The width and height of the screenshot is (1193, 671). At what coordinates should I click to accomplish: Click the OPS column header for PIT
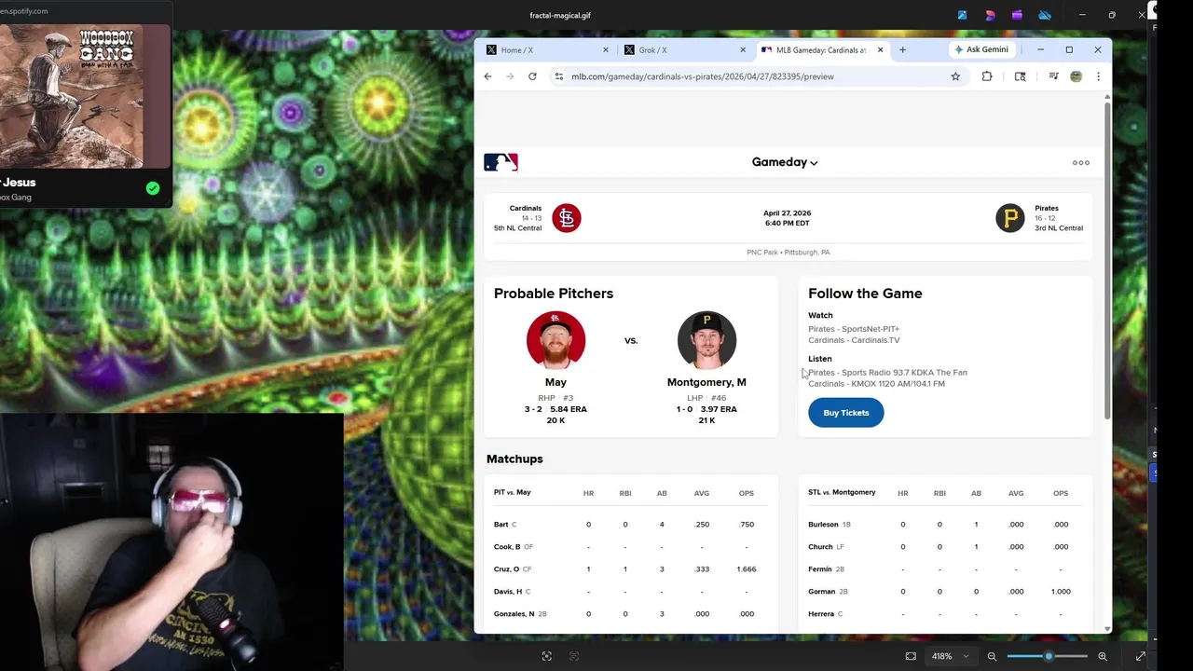point(746,493)
